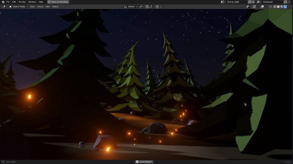Open the Global transform orientation dropdown
Screen dimensions: 293x164
131,7
